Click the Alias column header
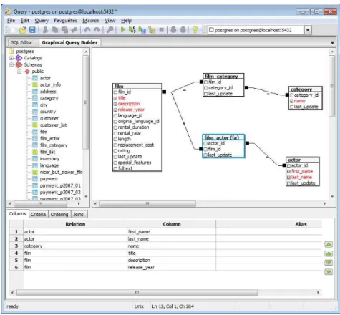This screenshot has width=340, height=315. (x=301, y=224)
